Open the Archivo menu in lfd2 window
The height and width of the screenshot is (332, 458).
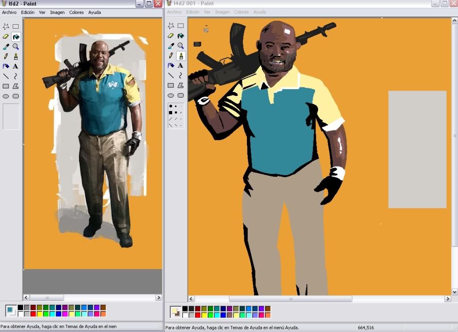click(x=9, y=12)
